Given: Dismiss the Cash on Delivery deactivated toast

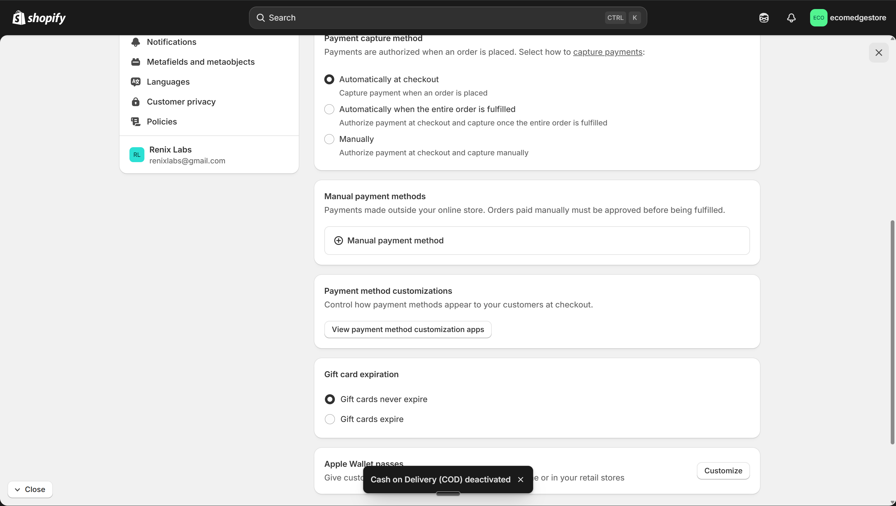Looking at the screenshot, I should [x=520, y=479].
